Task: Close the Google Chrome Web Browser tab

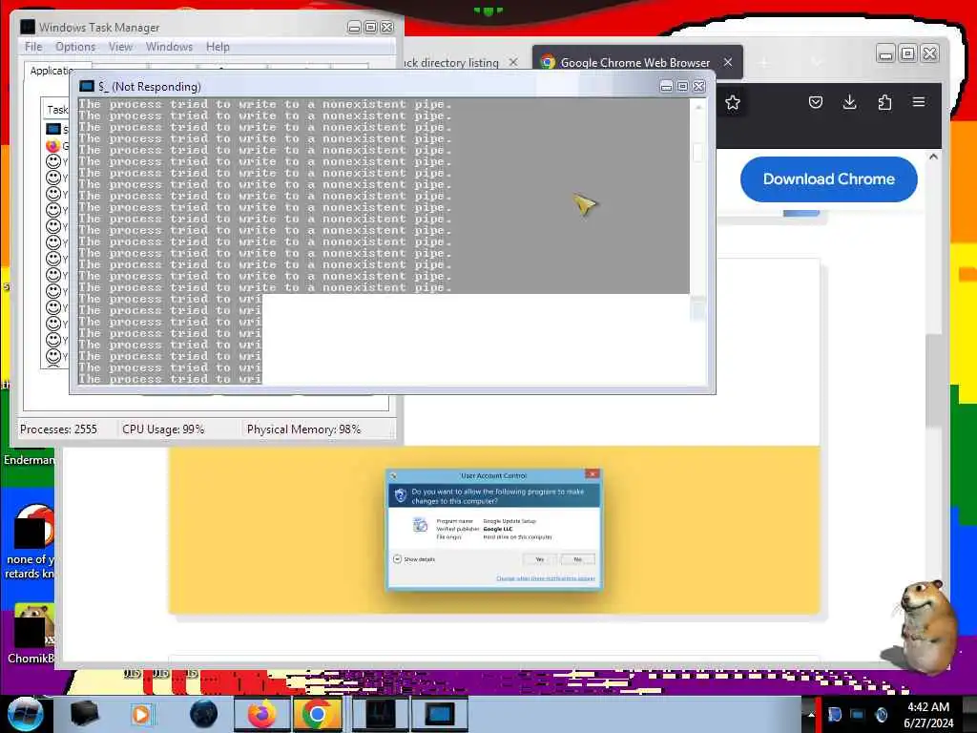Action: [x=728, y=62]
